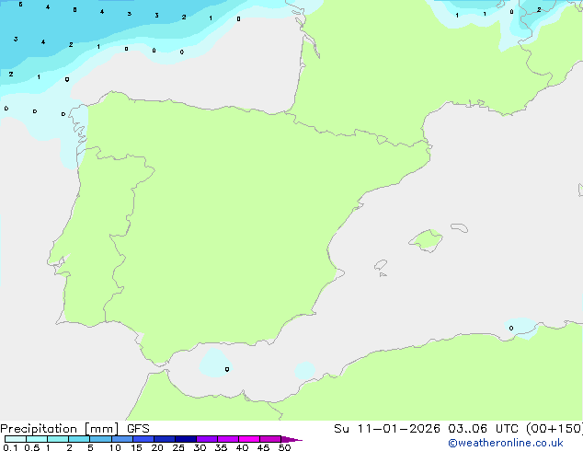Pick the 45–50 mm legend swatch

click(270, 439)
